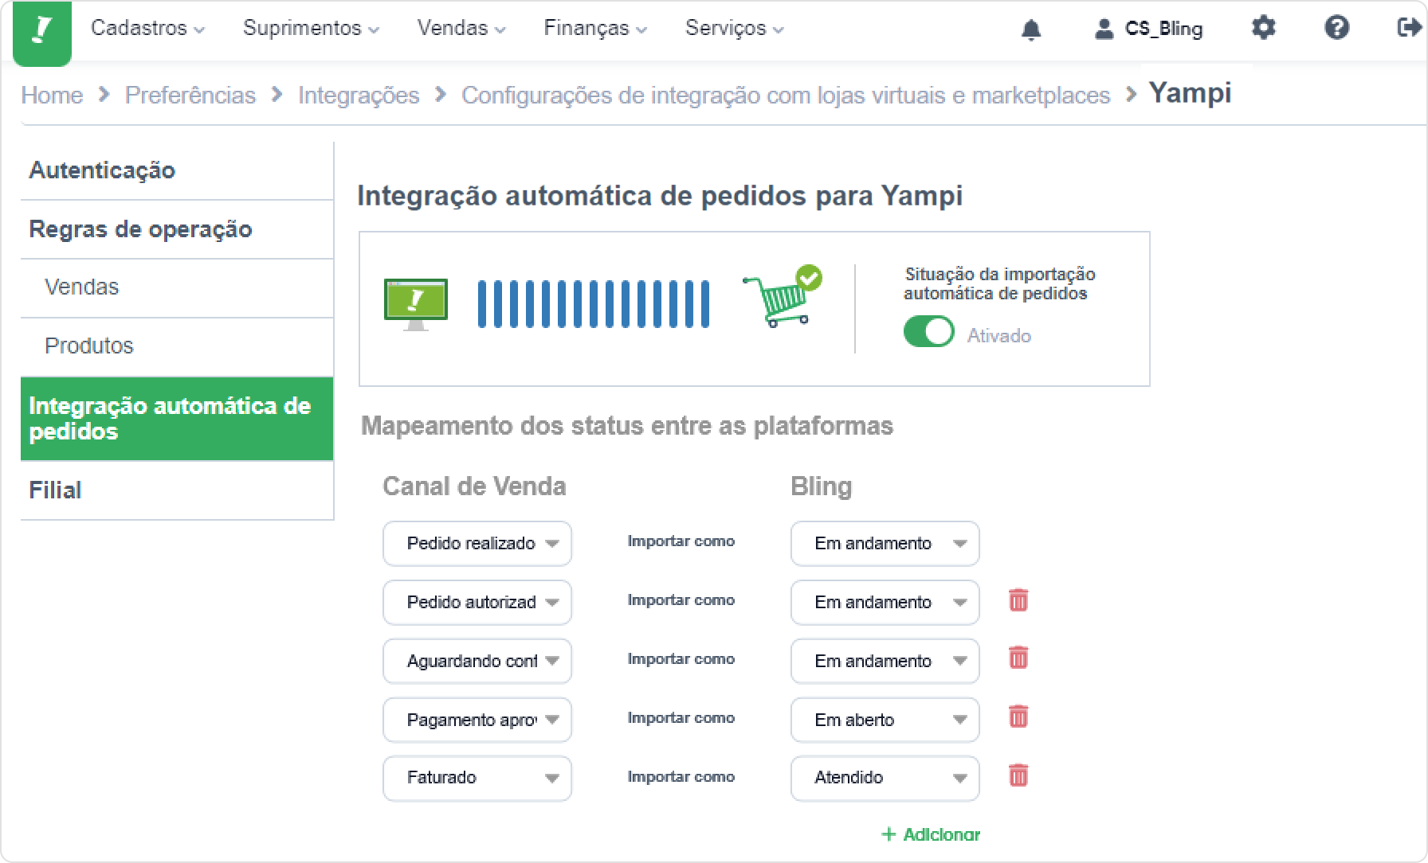Open the Em aberto dropdown
The width and height of the screenshot is (1428, 863).
[x=885, y=720]
